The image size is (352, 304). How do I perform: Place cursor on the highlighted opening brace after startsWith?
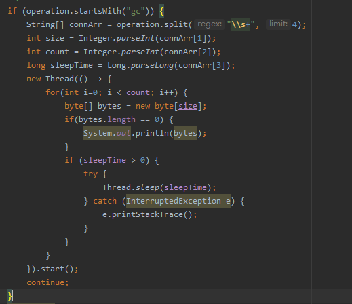[161, 11]
